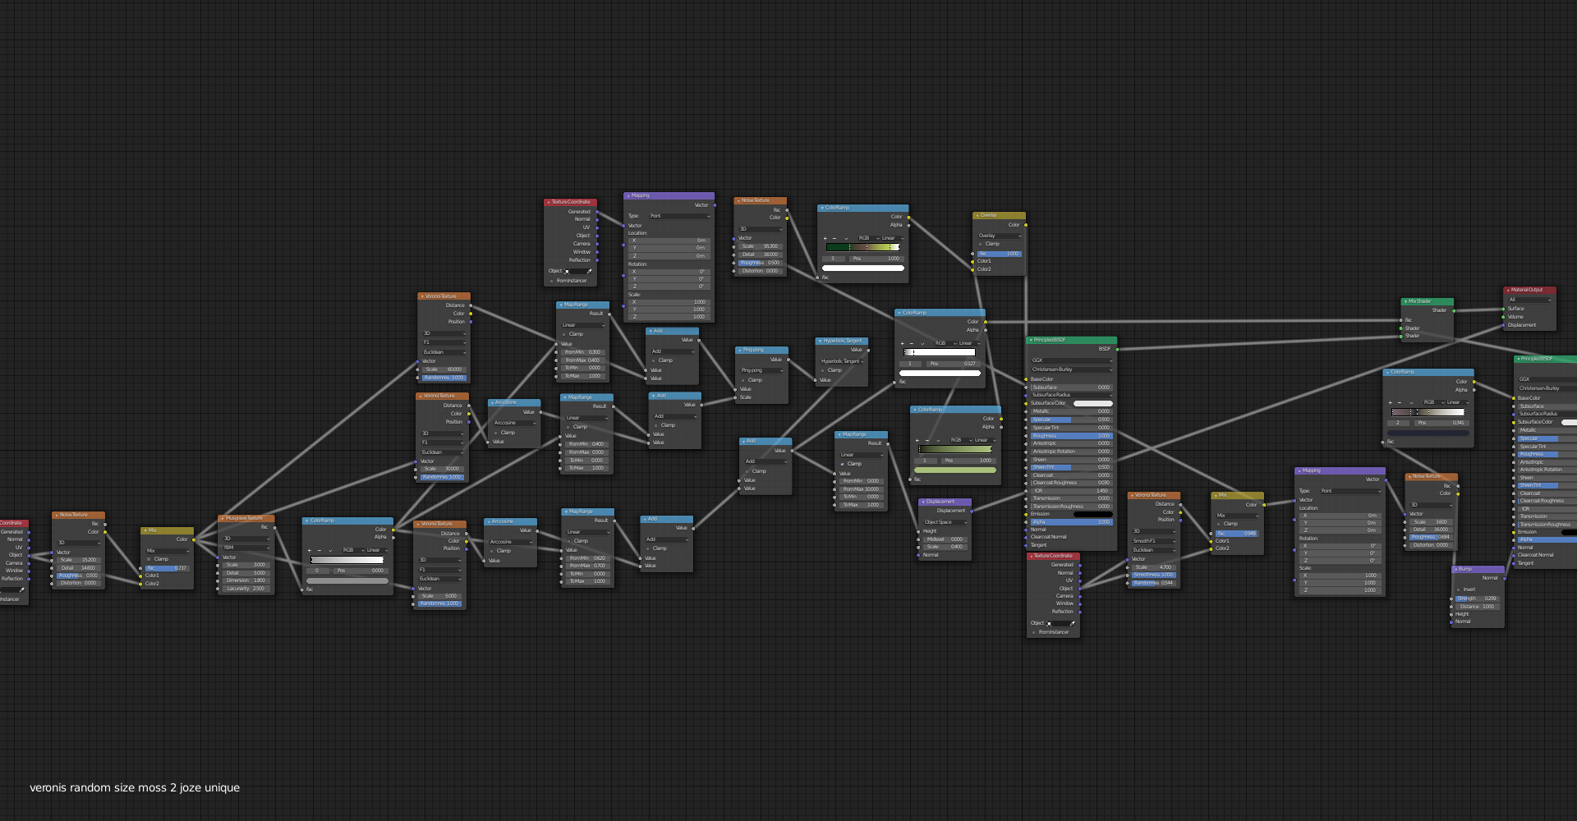Click the Distance field in the Bump node

point(1477,607)
